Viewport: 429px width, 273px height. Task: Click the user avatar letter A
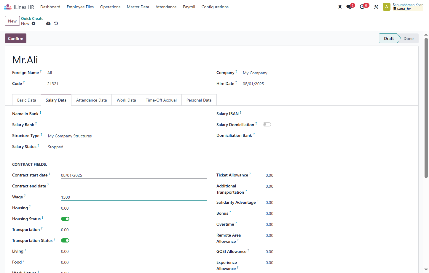[x=387, y=7]
